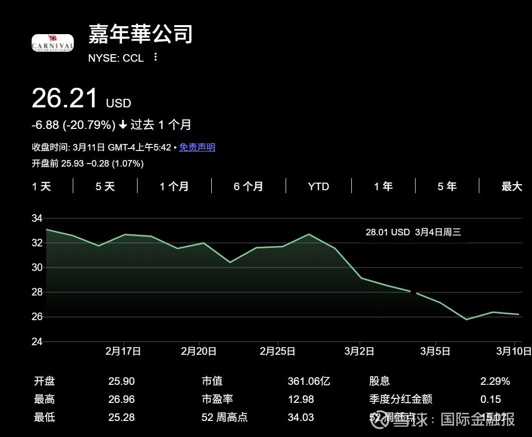The image size is (532, 437).
Task: Click the 2月17日 axis date label
Action: click(x=123, y=351)
